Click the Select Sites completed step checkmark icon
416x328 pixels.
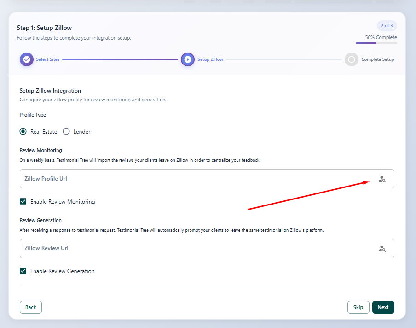click(27, 59)
